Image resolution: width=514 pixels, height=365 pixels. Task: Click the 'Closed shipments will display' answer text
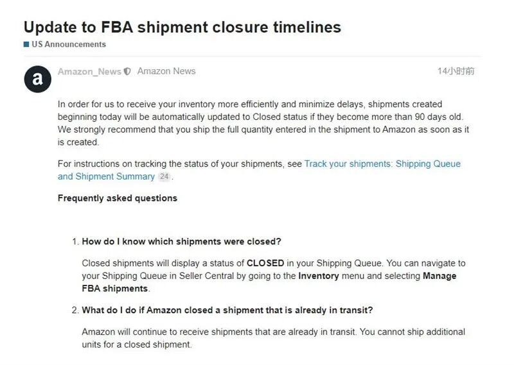click(164, 263)
